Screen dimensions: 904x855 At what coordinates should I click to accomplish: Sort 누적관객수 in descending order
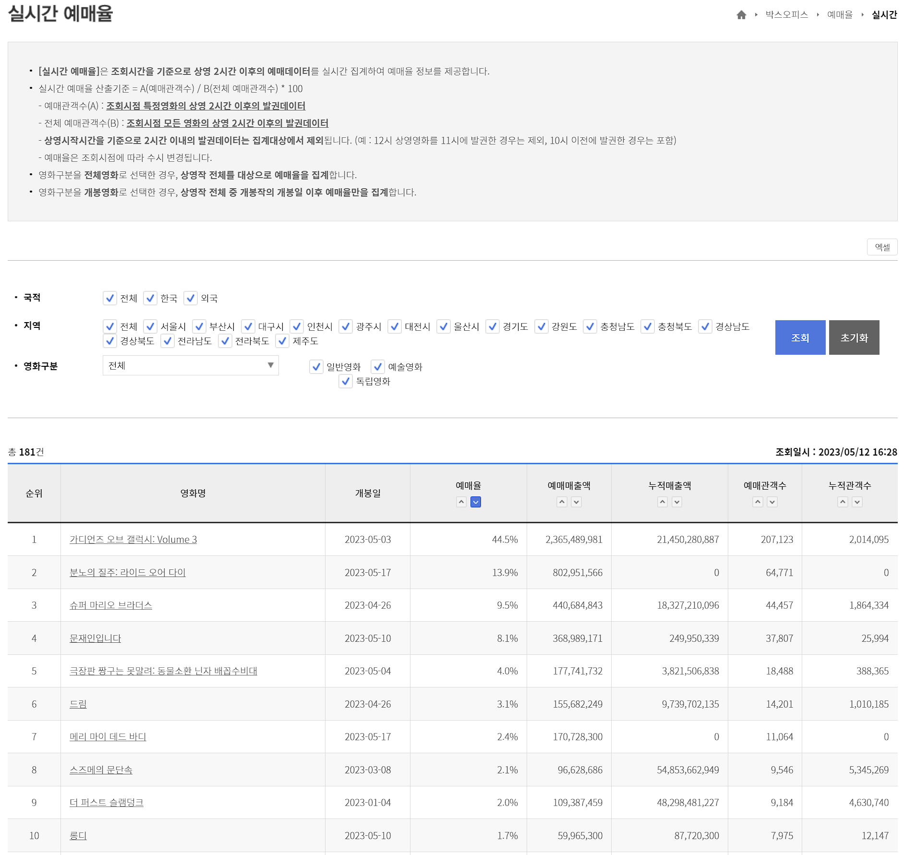tap(856, 503)
